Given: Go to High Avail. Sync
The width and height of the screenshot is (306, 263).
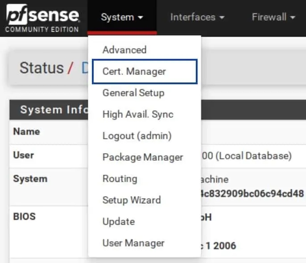Looking at the screenshot, I should (138, 114).
